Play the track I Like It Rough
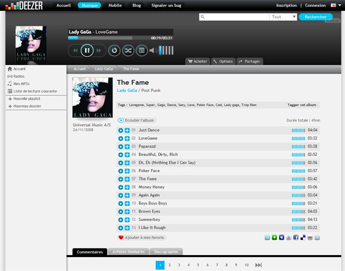This screenshot has height=271, width=345. coord(121,228)
